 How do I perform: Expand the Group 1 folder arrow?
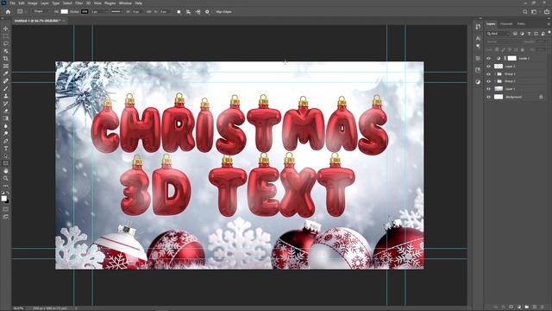(494, 74)
